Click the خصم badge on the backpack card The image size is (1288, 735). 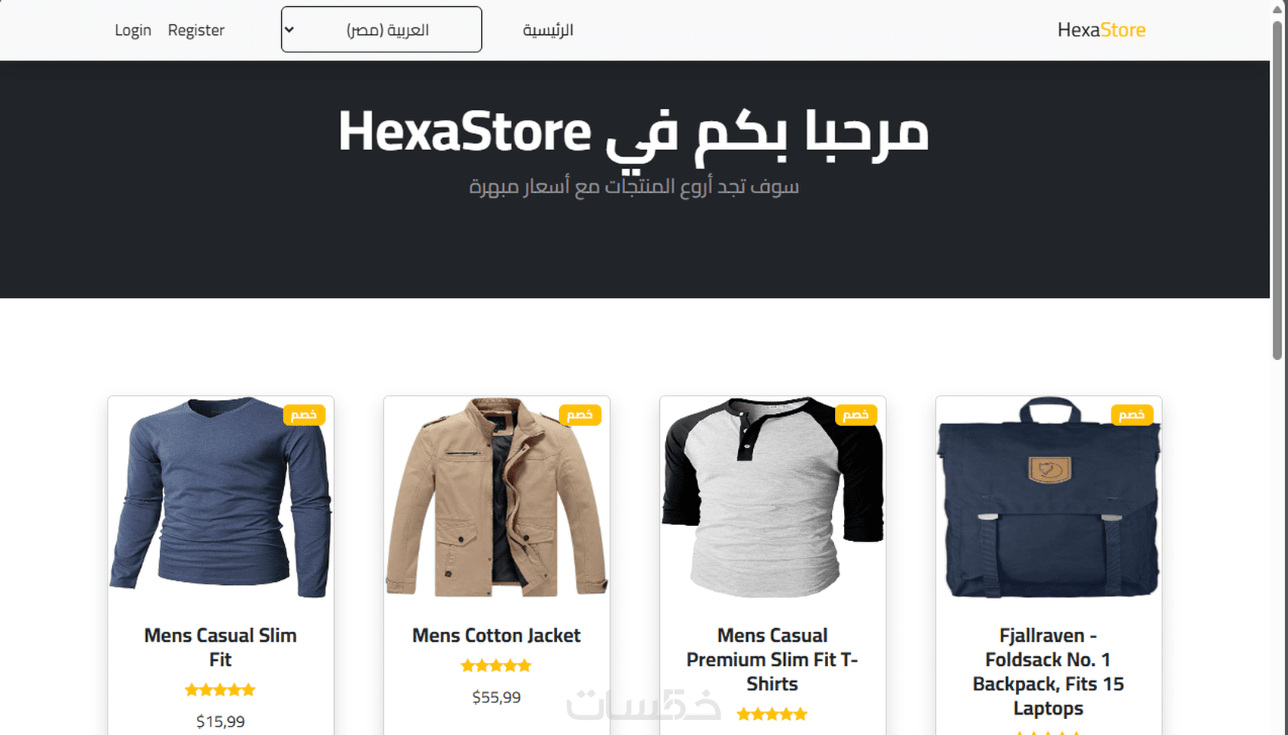click(x=1131, y=414)
